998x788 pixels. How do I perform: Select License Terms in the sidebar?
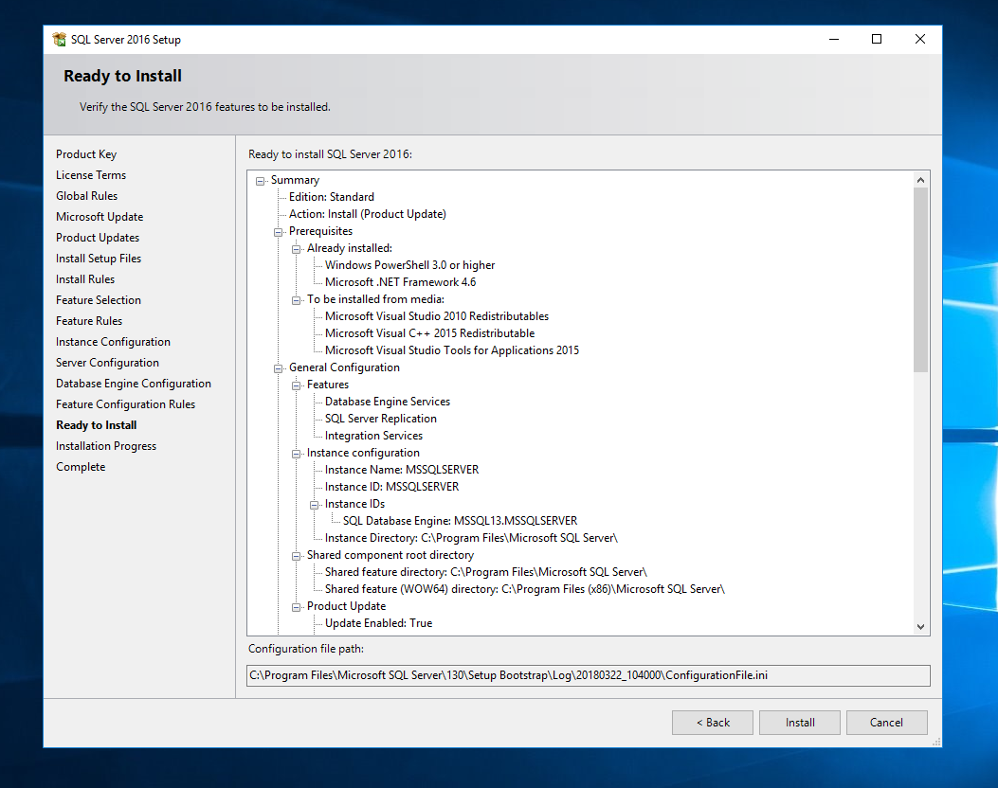[x=91, y=174]
